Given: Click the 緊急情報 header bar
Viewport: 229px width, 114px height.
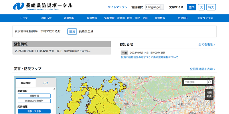Looking at the screenshot, I should [x=62, y=44].
